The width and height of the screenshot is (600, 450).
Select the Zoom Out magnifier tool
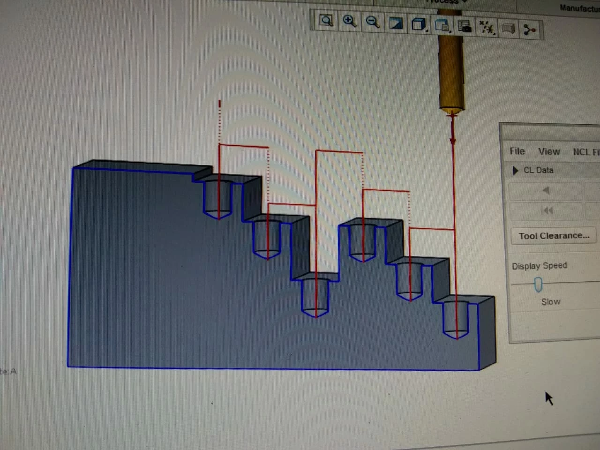pos(373,22)
